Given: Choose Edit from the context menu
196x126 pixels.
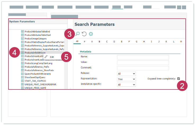Looking at the screenshot, I should (x=52, y=57).
